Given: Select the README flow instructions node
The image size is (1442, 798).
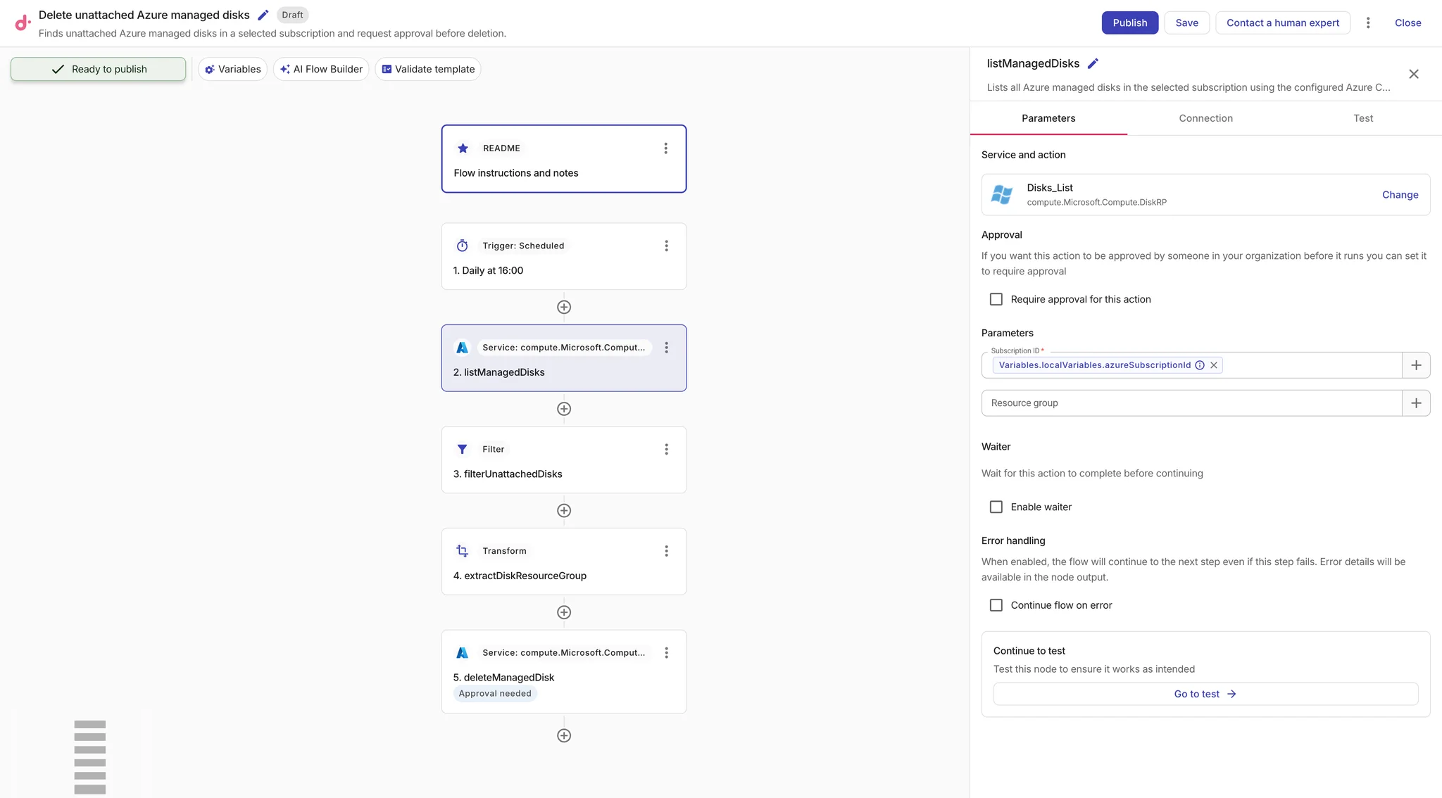Looking at the screenshot, I should click(x=564, y=159).
